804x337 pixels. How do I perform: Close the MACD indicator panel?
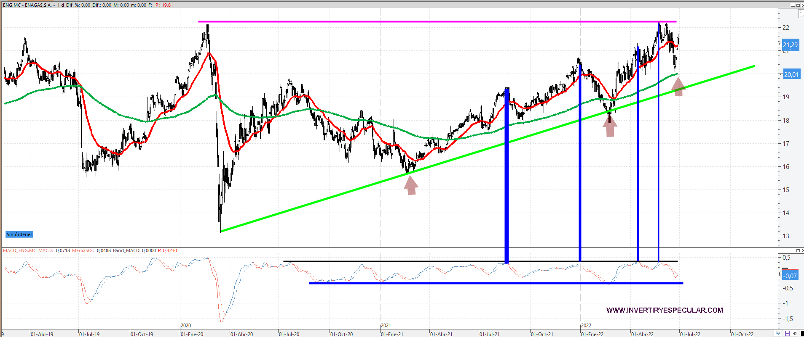802,250
